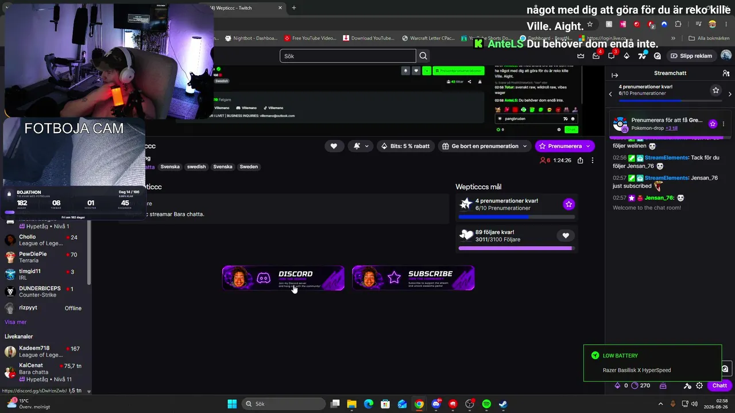735x413 pixels.
Task: Open the Discord panel banner
Action: click(283, 278)
